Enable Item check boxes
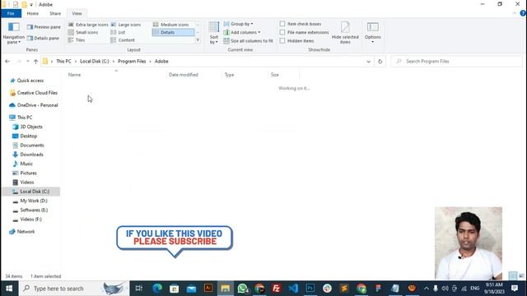This screenshot has width=527, height=296. [282, 24]
